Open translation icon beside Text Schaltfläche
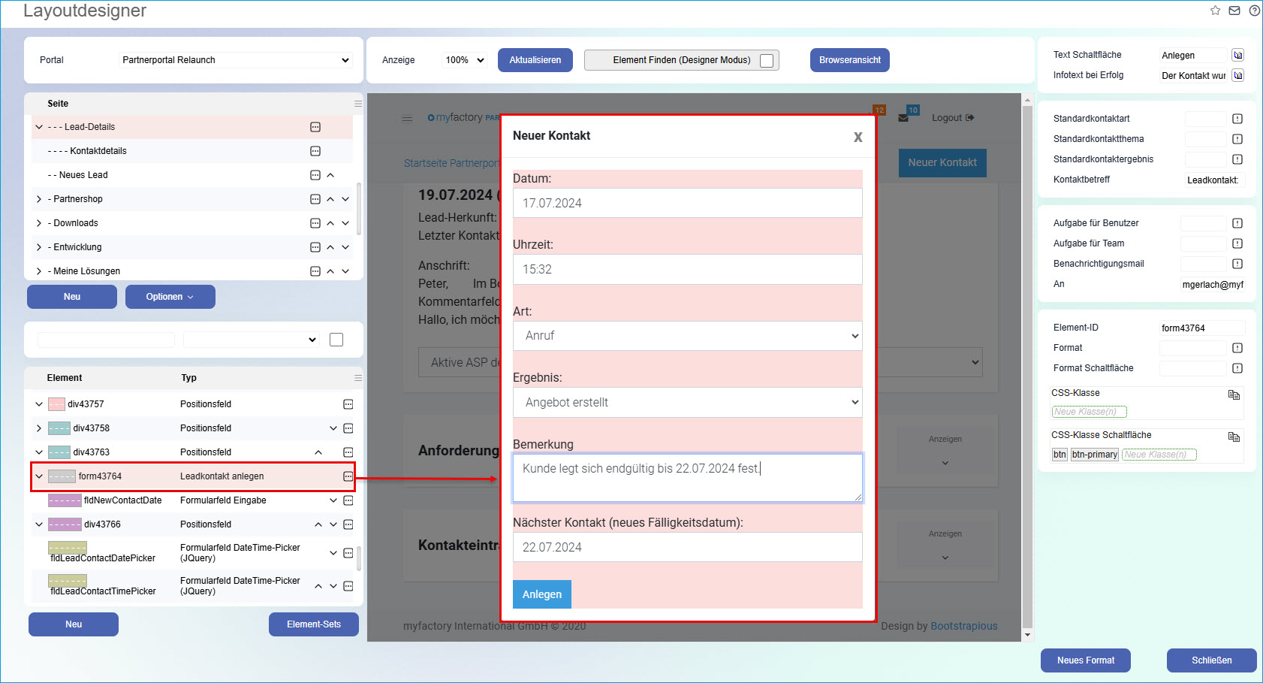The image size is (1263, 683). 1238,55
